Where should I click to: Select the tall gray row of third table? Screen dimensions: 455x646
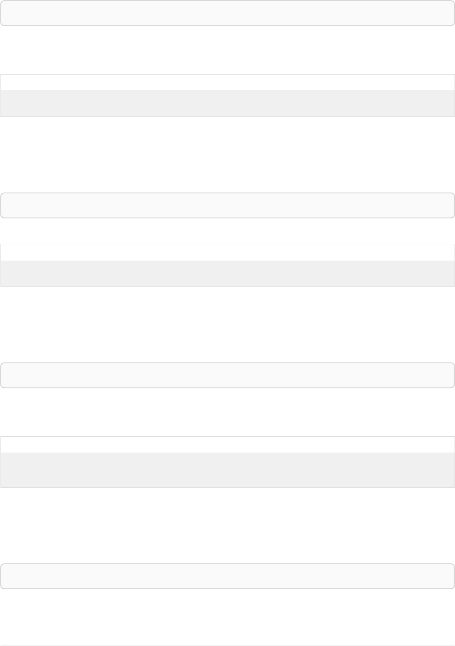(227, 469)
